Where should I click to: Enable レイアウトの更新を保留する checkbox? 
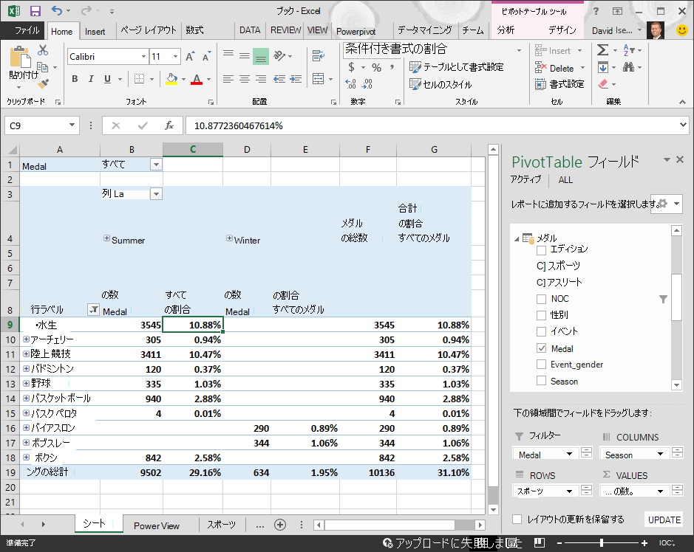(517, 520)
